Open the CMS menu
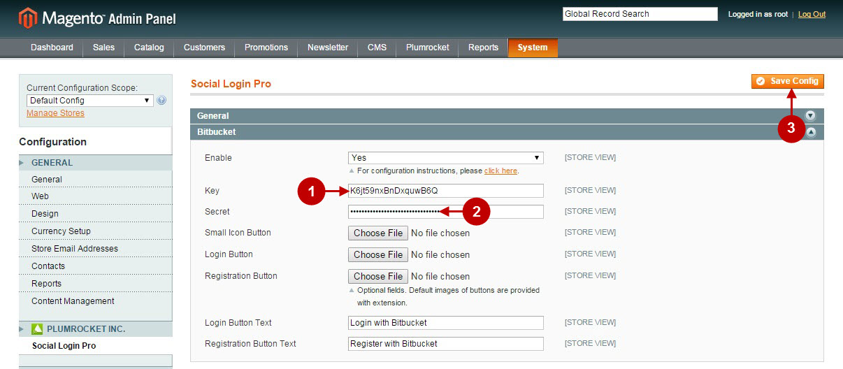 377,48
